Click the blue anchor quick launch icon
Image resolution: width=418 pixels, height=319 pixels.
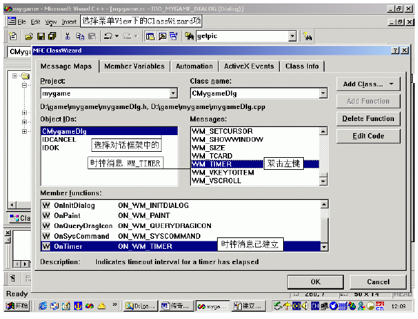coord(78,306)
